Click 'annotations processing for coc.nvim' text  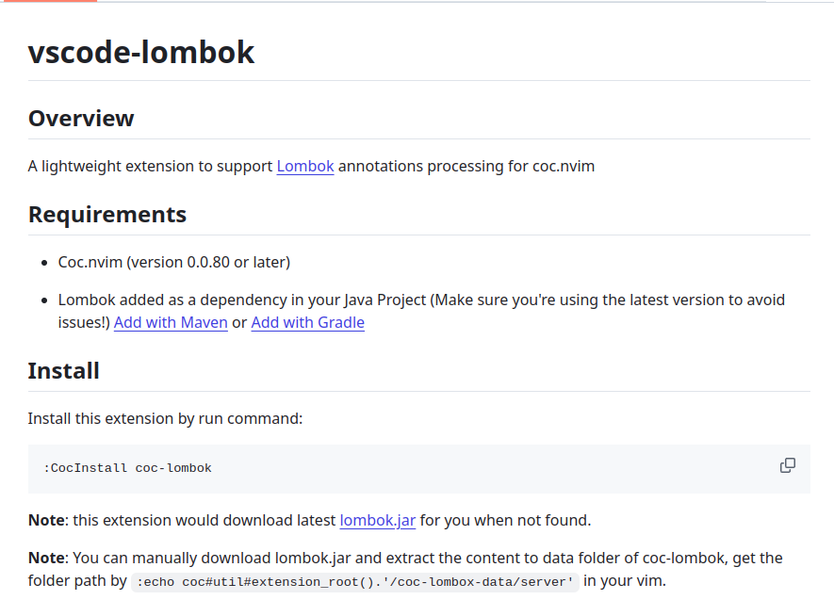466,166
